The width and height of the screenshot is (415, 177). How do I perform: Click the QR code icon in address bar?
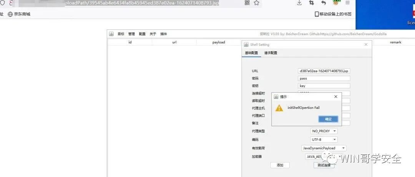[x=247, y=3]
